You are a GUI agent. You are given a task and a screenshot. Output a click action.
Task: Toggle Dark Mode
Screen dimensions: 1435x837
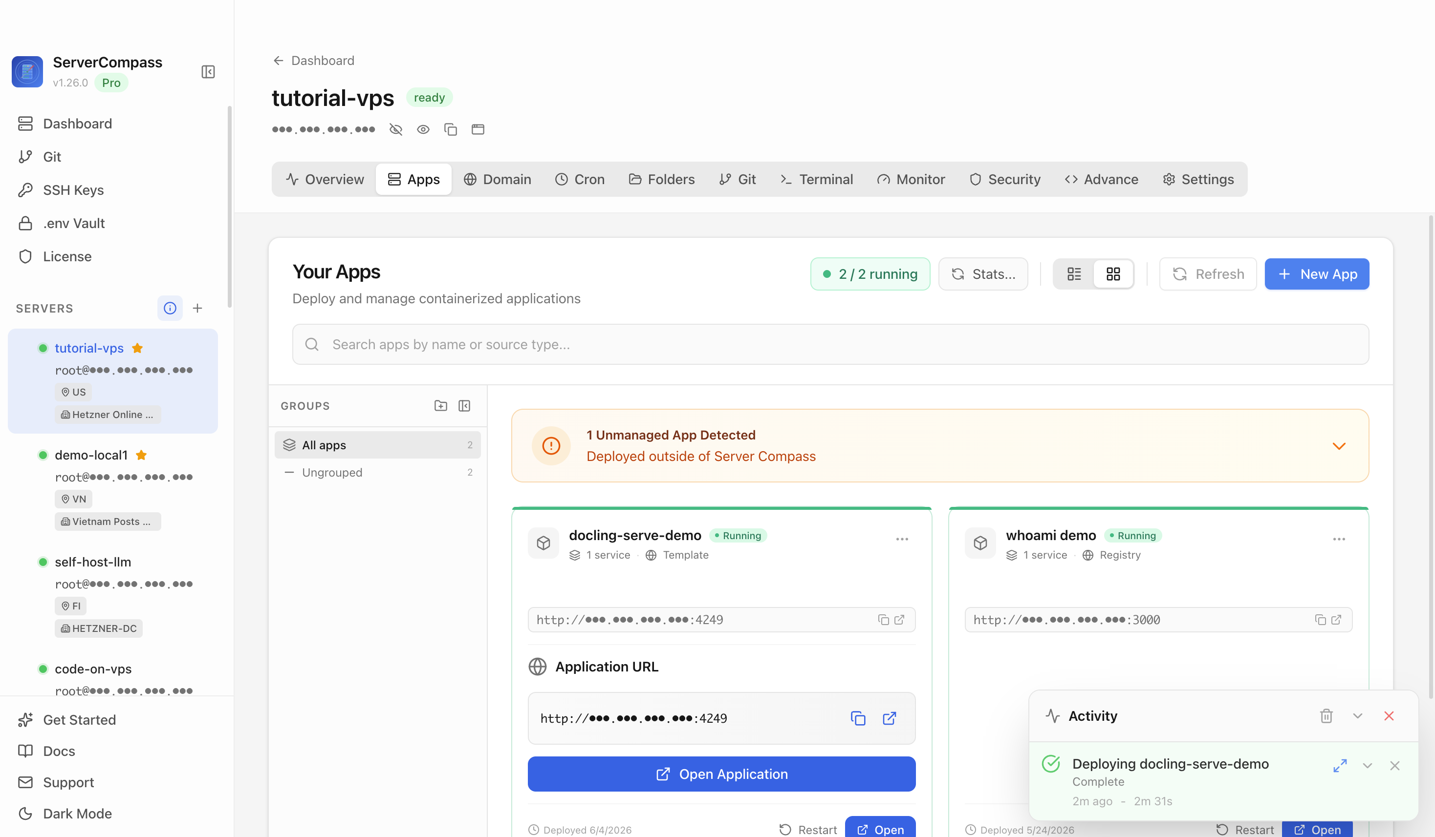tap(65, 814)
